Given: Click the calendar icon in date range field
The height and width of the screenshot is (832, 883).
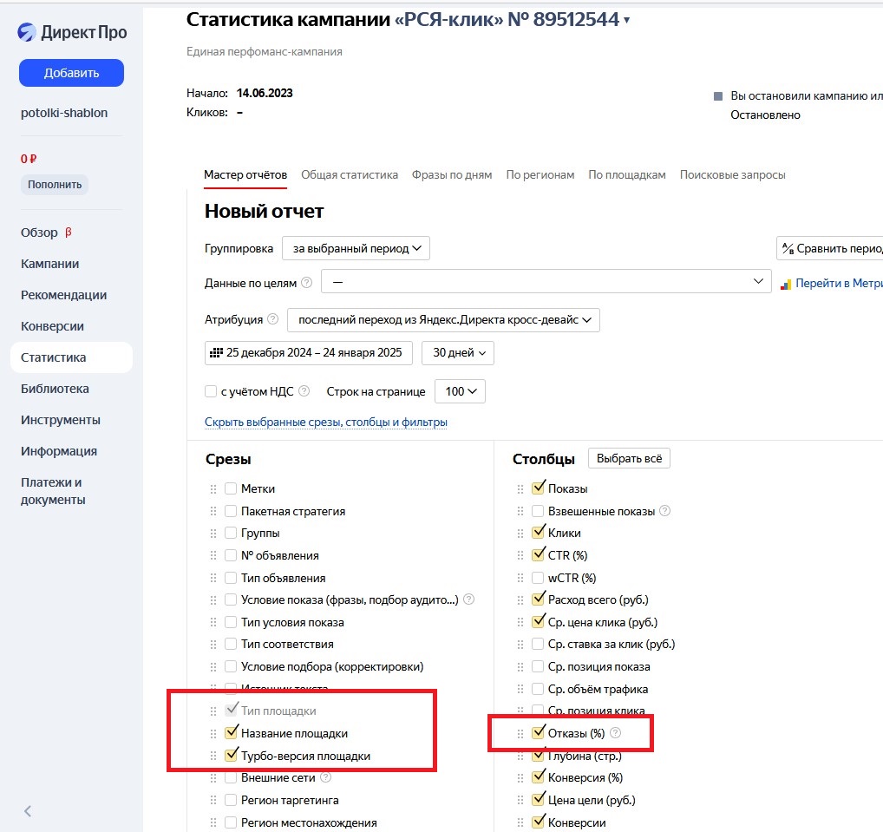Looking at the screenshot, I should 217,353.
